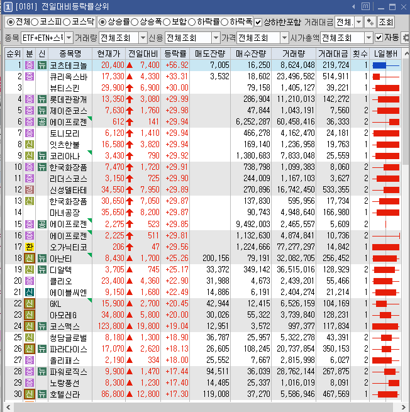Select the 코스닥 radio button
Screen dimensions: 410x412
click(67, 22)
